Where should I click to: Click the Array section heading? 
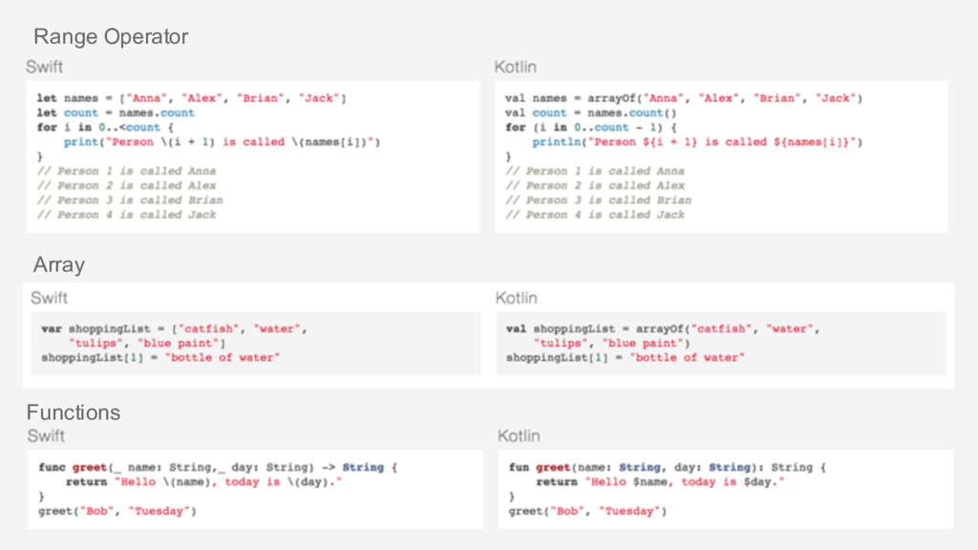pyautogui.click(x=58, y=265)
